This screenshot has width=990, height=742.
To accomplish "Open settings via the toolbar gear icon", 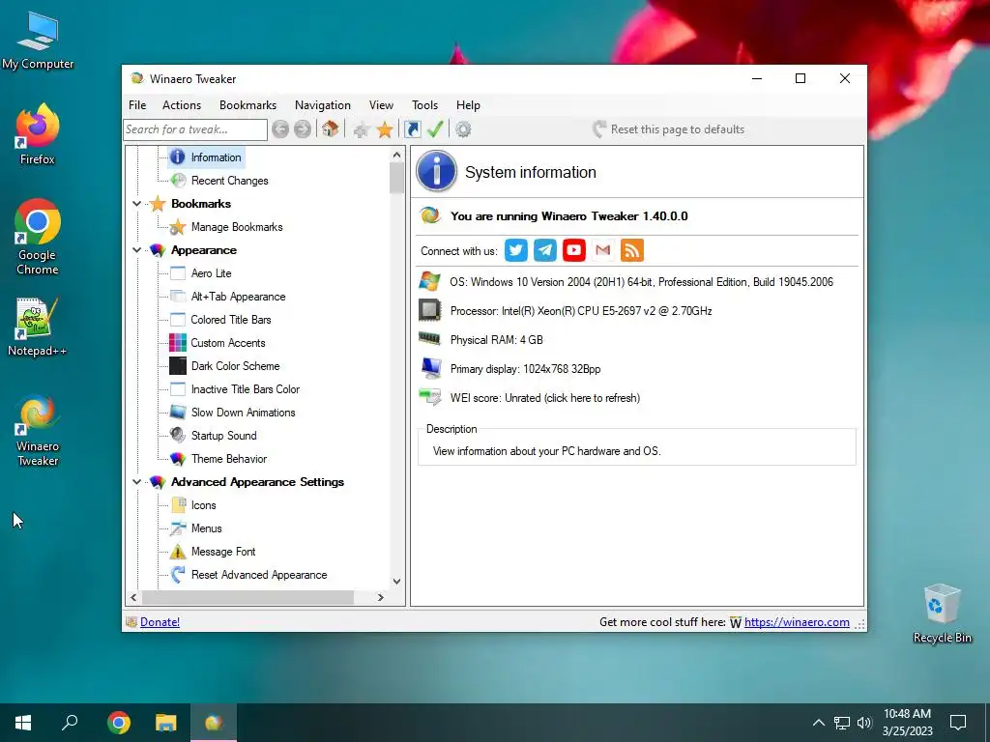I will pyautogui.click(x=463, y=129).
